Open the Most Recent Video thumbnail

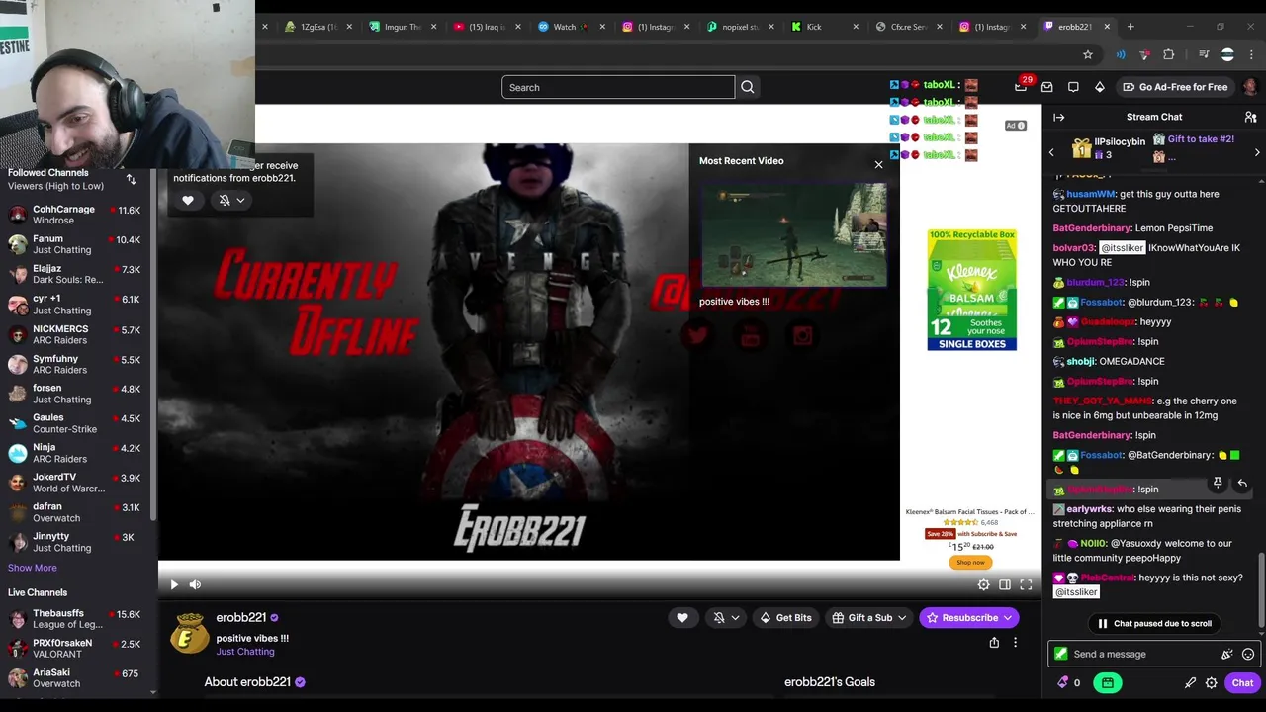(794, 233)
